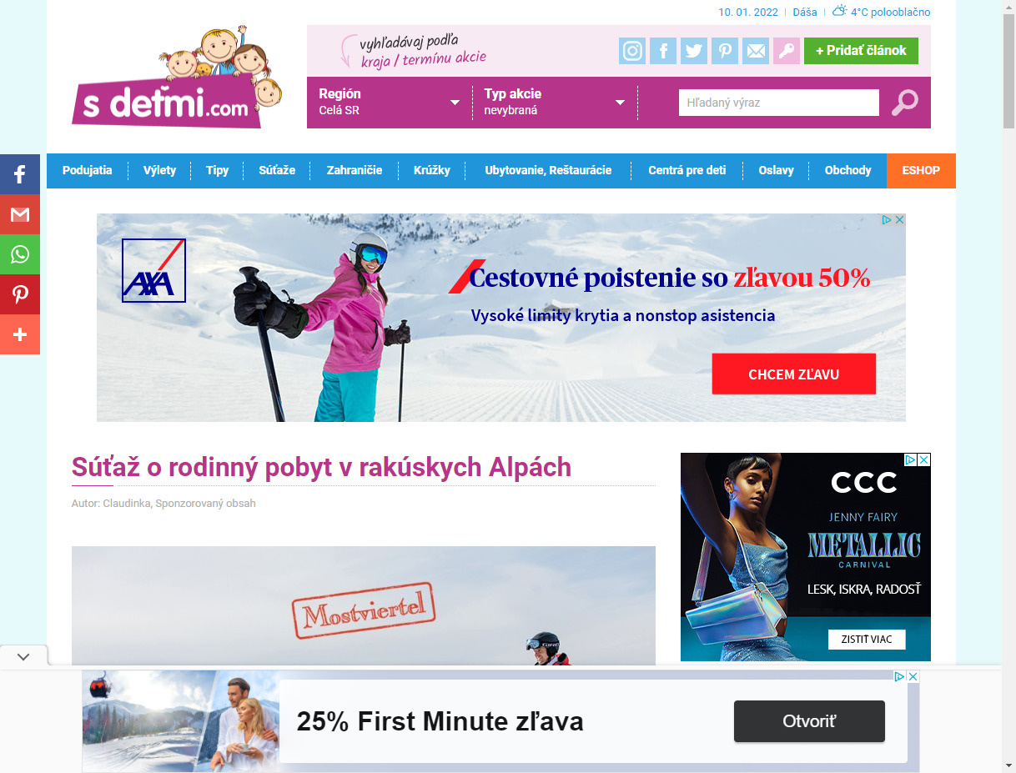
Task: Expand more share options plus icon
Action: (20, 334)
